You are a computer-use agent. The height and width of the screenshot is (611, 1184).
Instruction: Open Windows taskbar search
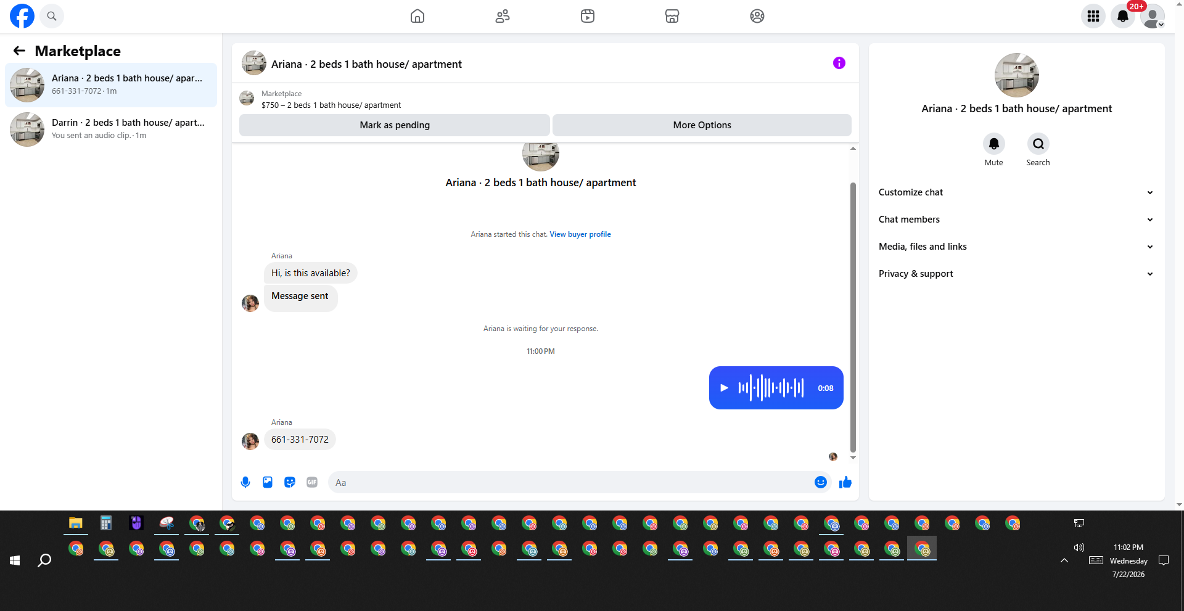(44, 560)
